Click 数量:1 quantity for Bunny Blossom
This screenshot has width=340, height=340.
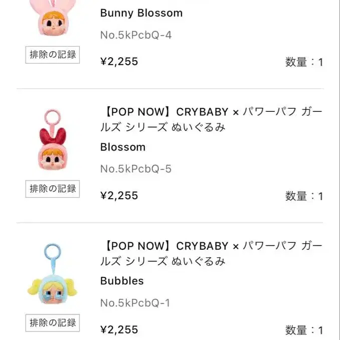(304, 62)
